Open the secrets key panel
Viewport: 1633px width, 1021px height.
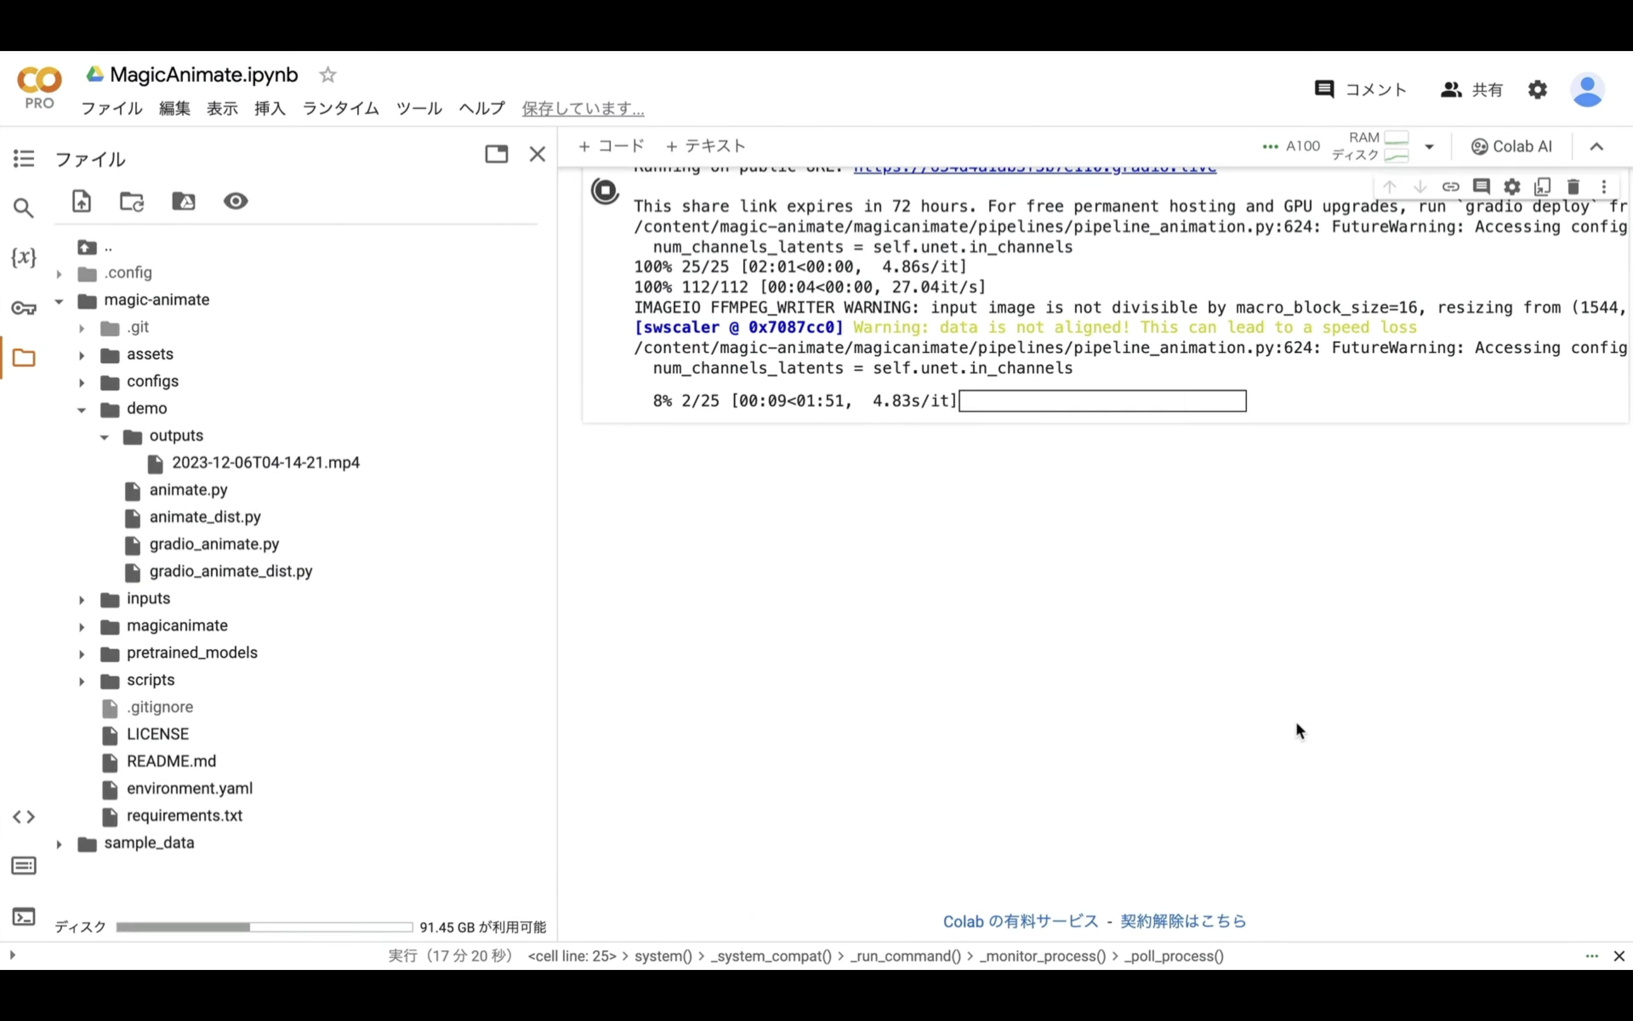pyautogui.click(x=24, y=309)
